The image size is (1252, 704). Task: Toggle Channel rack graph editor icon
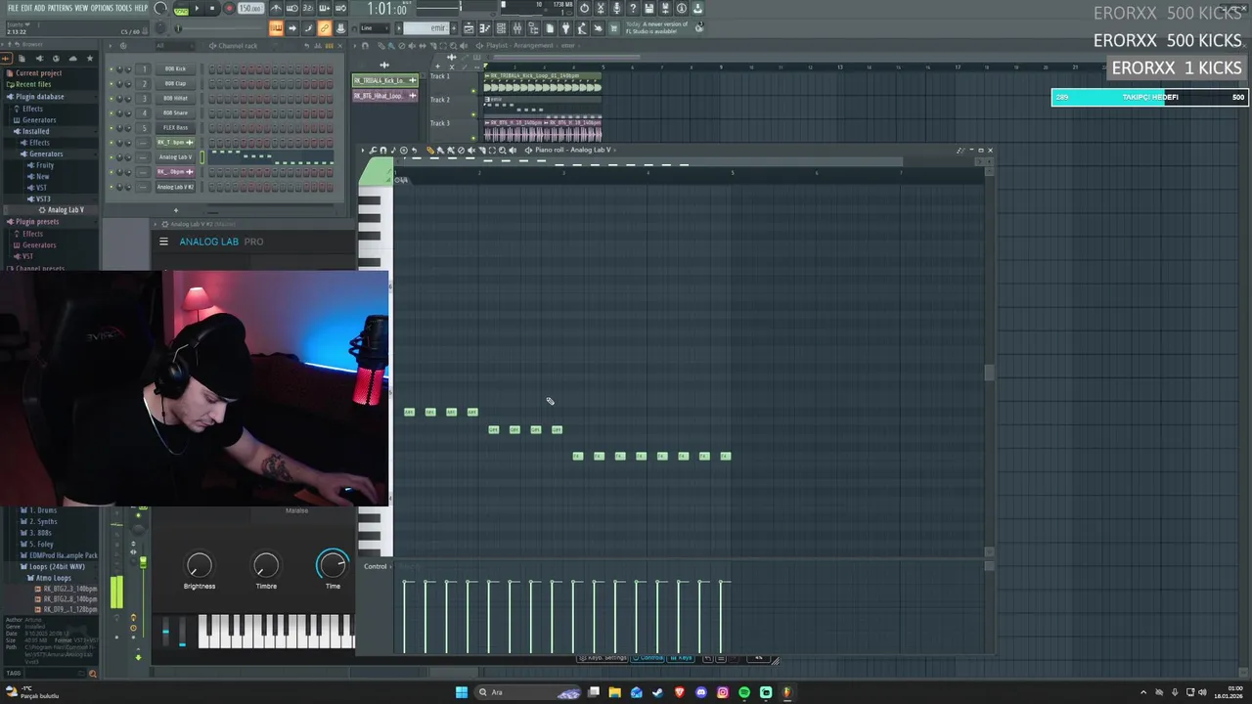click(x=316, y=45)
